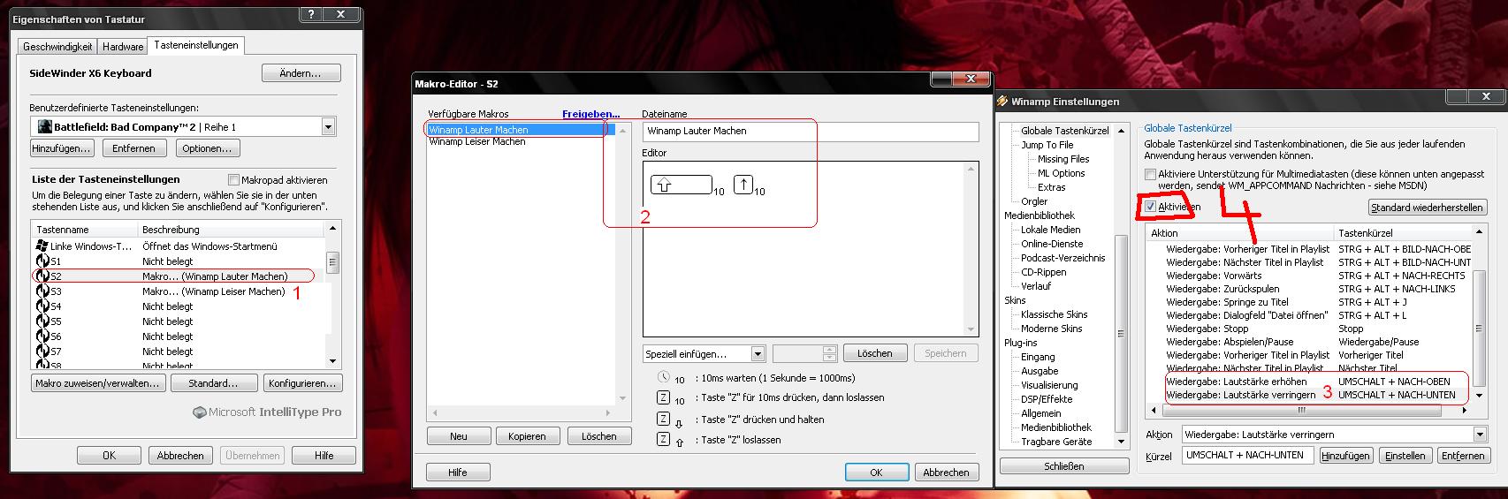Switch to the Hardware tab
The image size is (1508, 499).
[123, 47]
